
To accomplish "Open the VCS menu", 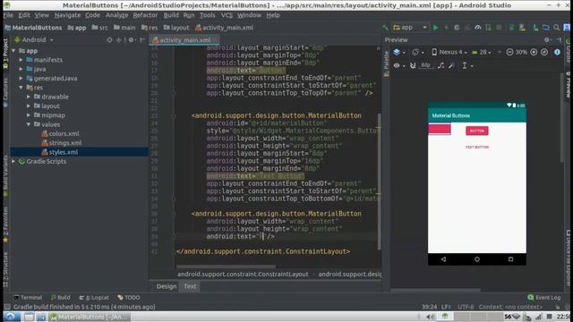I will point(227,15).
